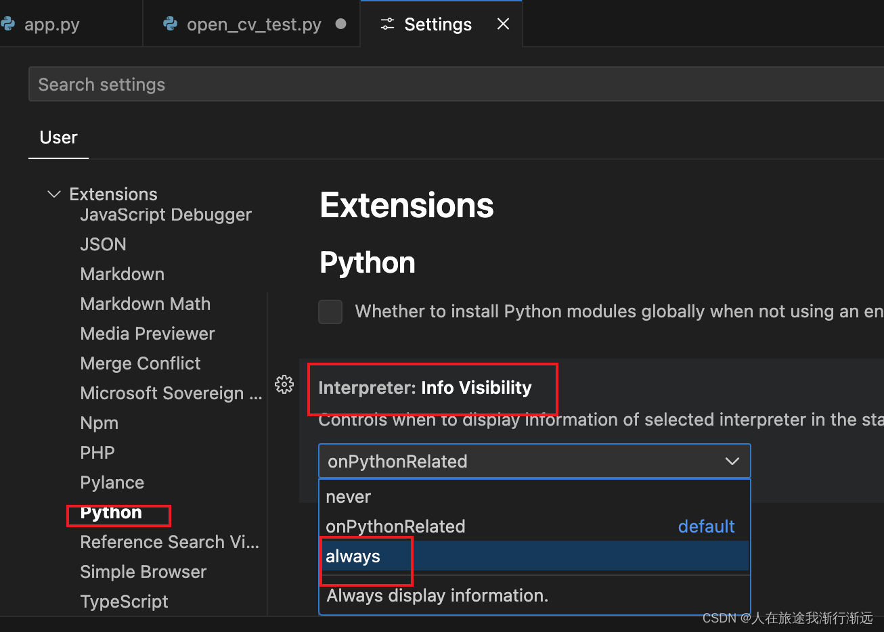Open Media Previewer extension settings
The width and height of the screenshot is (884, 632).
tap(147, 334)
